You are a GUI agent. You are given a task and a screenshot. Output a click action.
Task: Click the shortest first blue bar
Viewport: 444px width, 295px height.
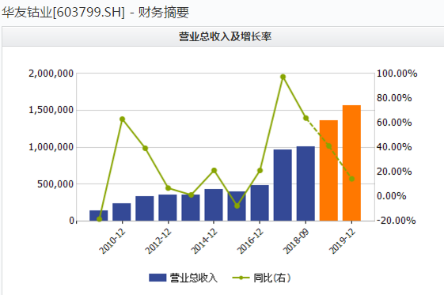coord(99,216)
